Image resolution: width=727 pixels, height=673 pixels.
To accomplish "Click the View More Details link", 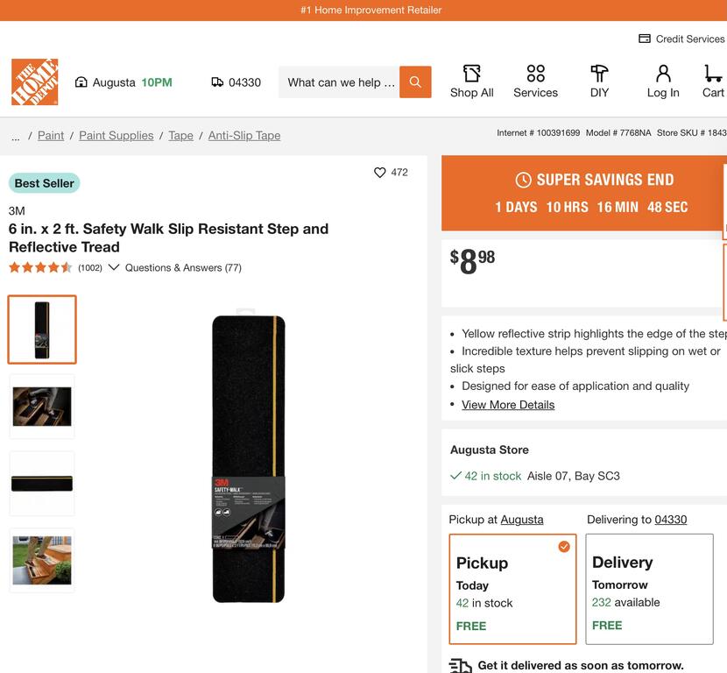I will pyautogui.click(x=508, y=405).
